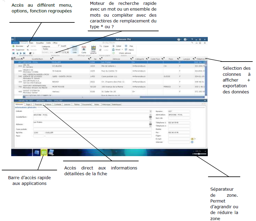Click the green Nouveau plus icon
The height and width of the screenshot is (221, 256).
tap(13, 46)
